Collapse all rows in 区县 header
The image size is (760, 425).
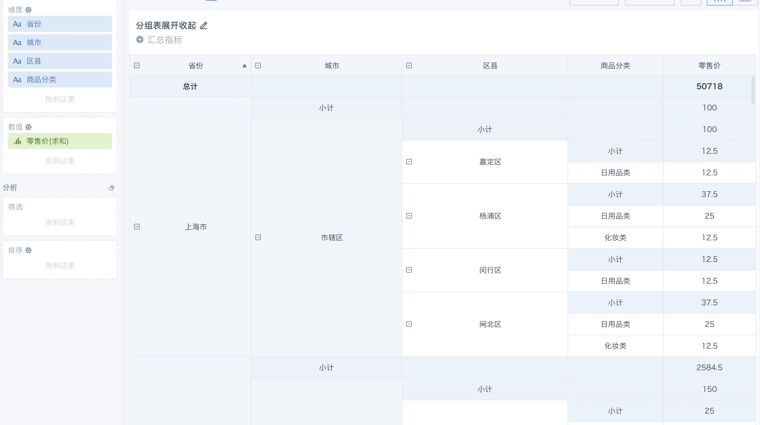pos(409,66)
